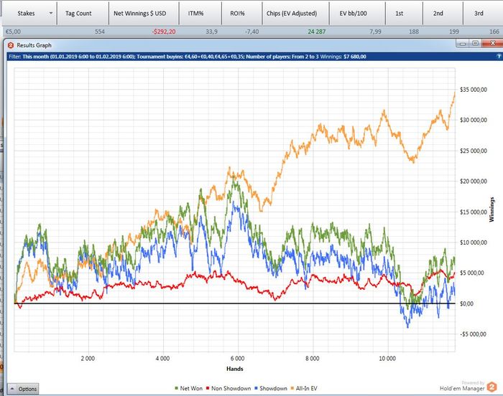Select the 7,99 EV bb/100 cell
The image size is (503, 396).
pos(375,32)
